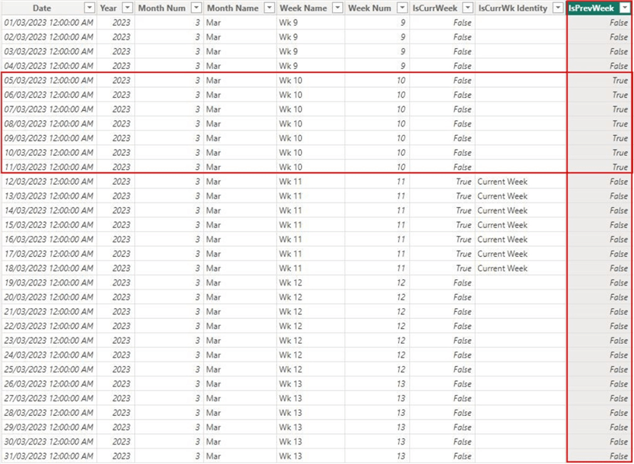Click date cell 27/03/2023 12:00:00 AM
The height and width of the screenshot is (464, 634).
tap(49, 399)
